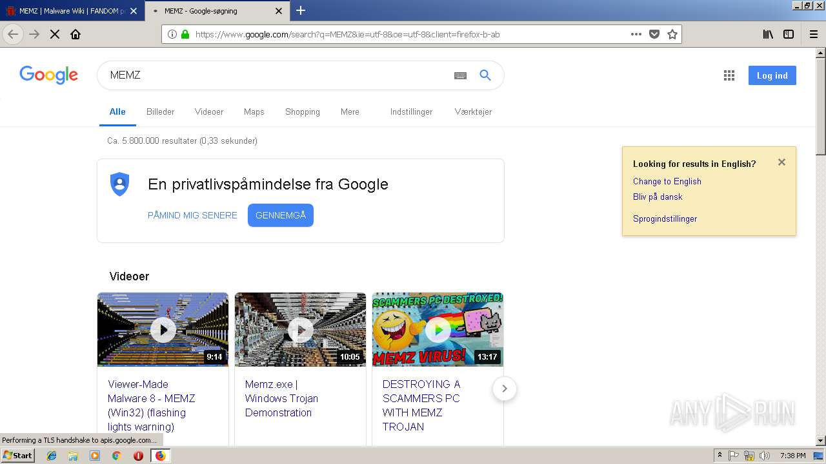Launch Opera from the taskbar
Screen dimensions: 826x464
point(138,456)
